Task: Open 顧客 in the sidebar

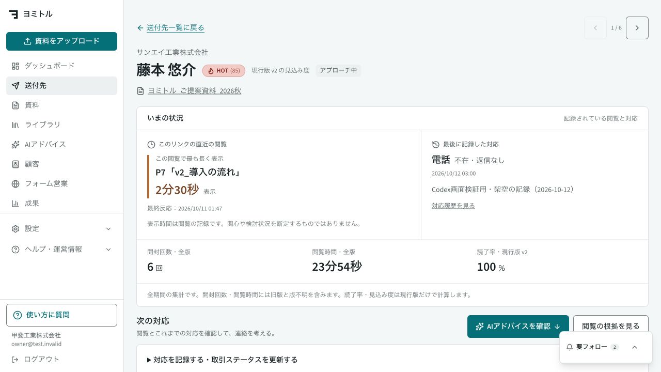Action: click(x=61, y=164)
